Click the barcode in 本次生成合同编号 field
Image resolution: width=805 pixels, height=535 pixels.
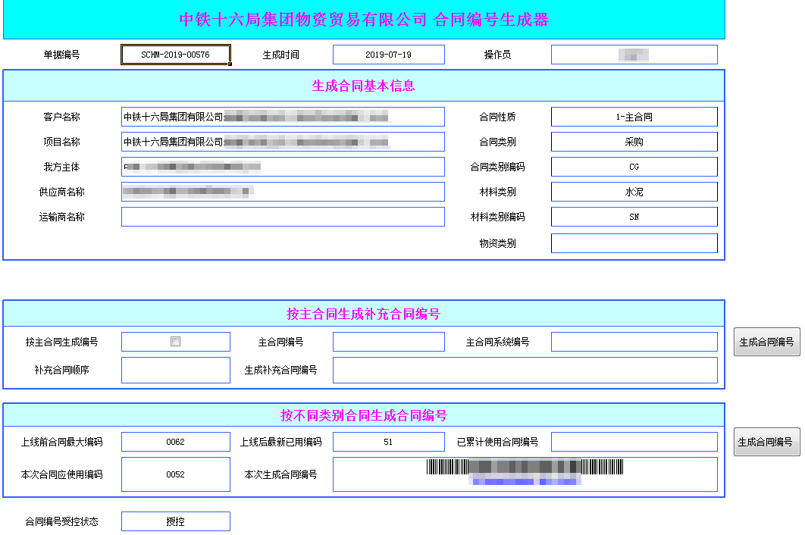pos(525,468)
